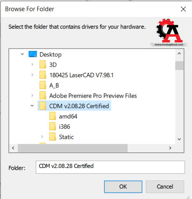
Task: Expand the Static folder chevron
Action: click(42, 137)
